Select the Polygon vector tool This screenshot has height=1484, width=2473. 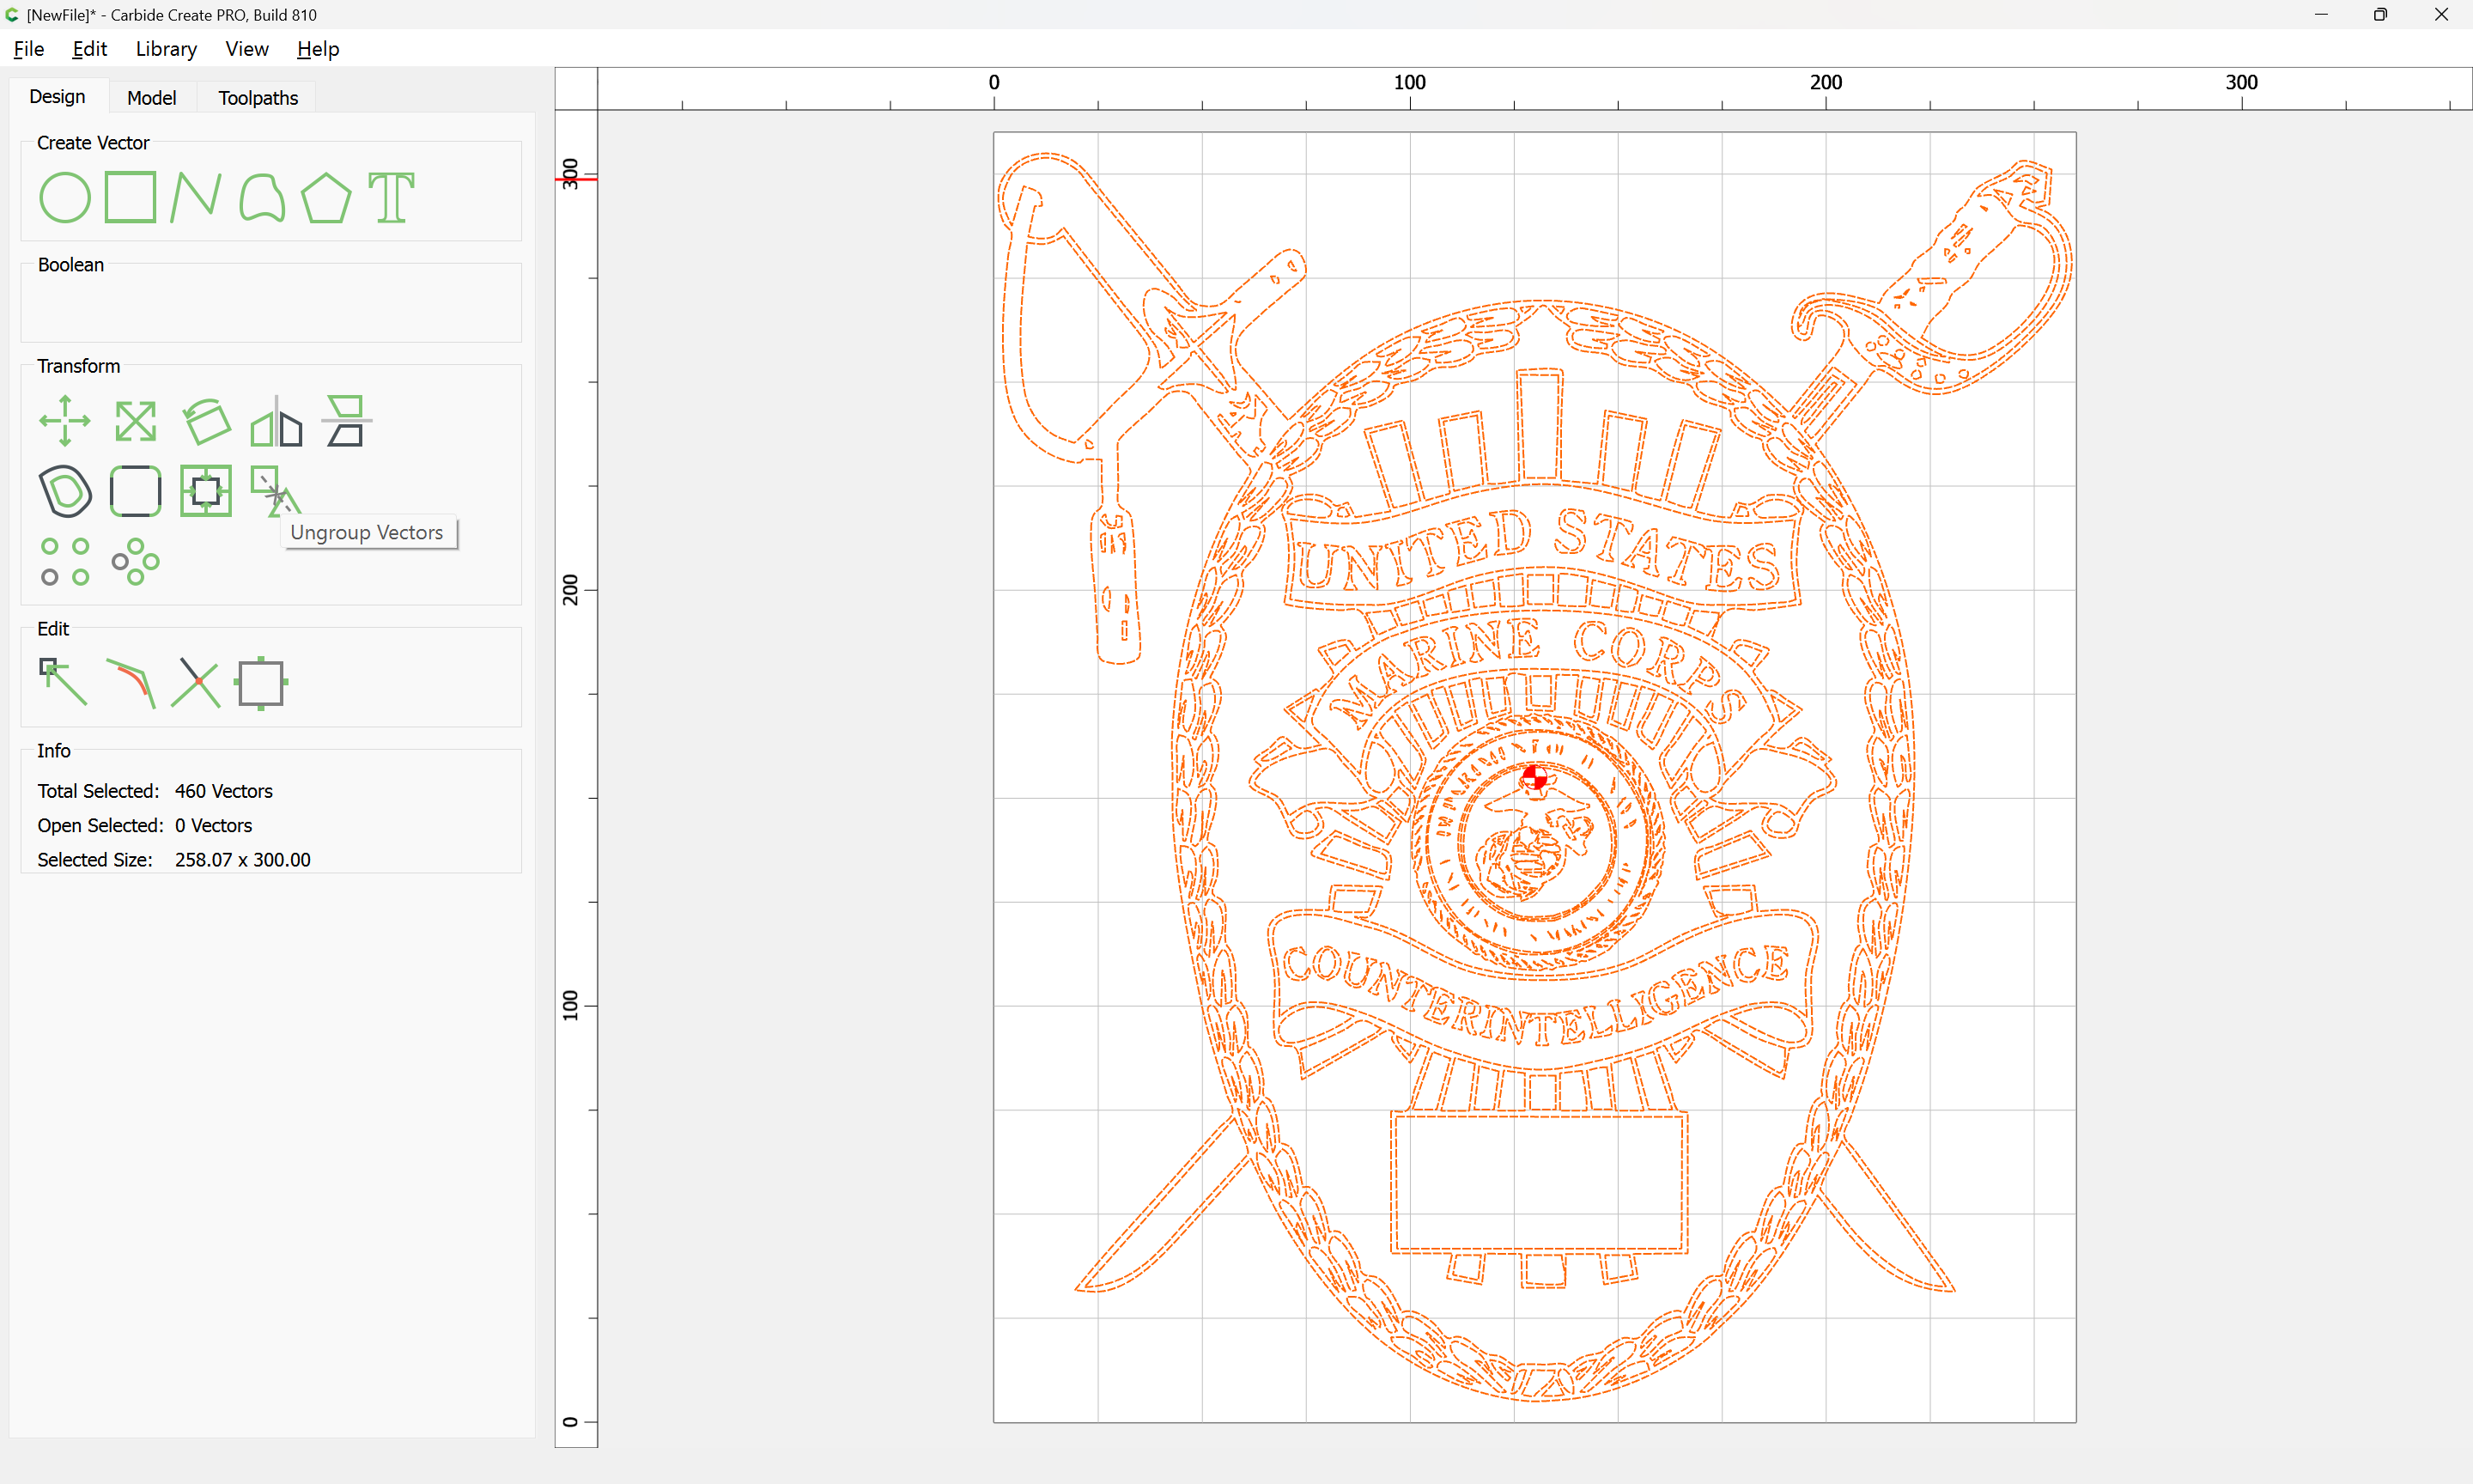325,197
